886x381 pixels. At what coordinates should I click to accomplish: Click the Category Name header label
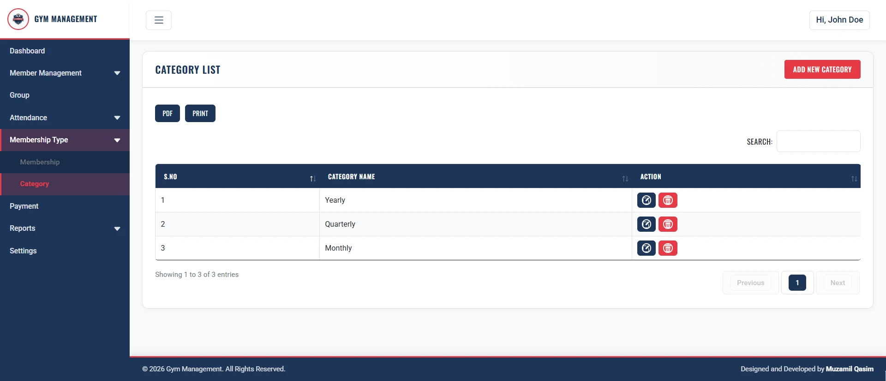point(351,177)
